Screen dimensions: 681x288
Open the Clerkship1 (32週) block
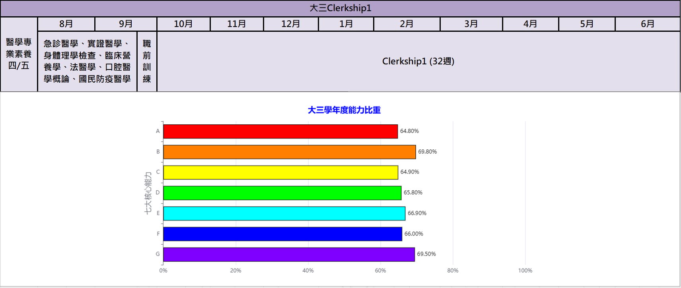coord(418,61)
